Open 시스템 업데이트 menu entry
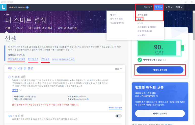Screen dimensions: 195x125 pyautogui.click(x=117, y=23)
